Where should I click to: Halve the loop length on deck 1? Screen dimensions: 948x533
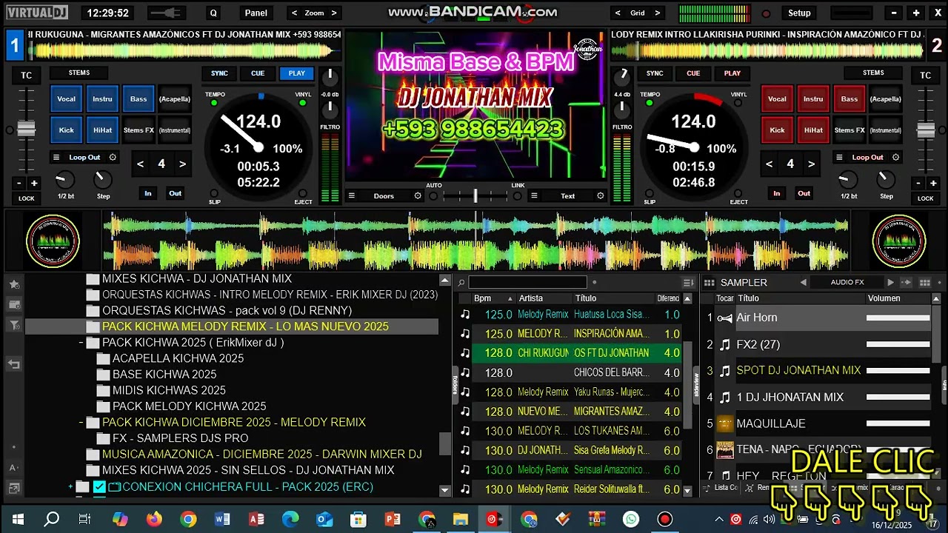tap(140, 164)
